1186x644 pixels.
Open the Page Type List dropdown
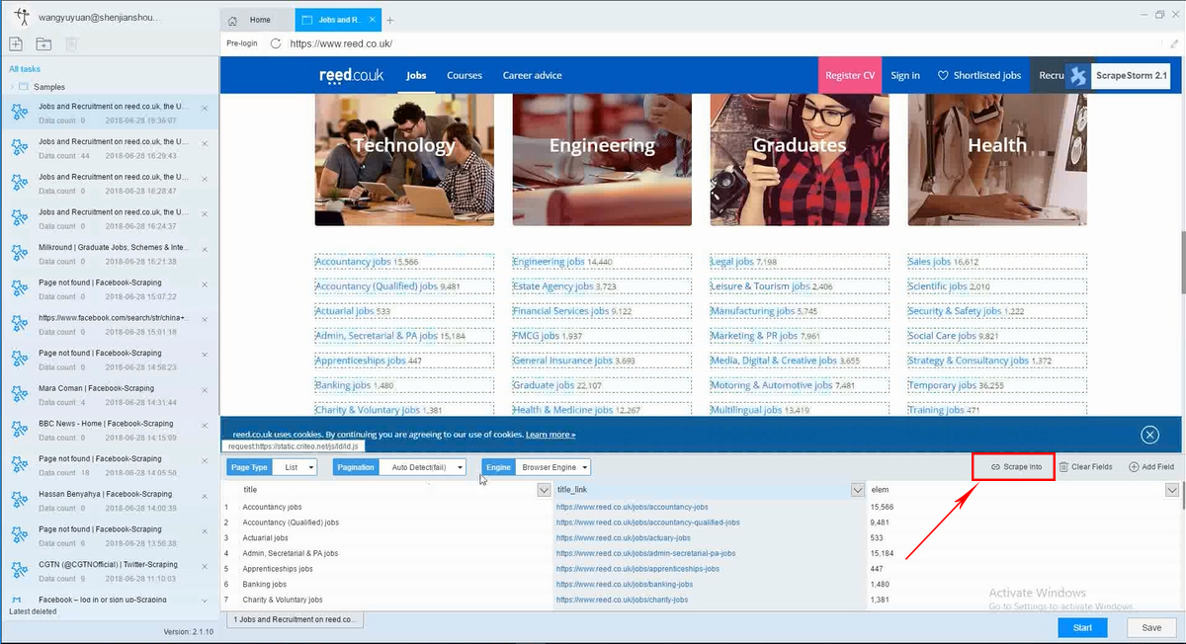(x=296, y=466)
